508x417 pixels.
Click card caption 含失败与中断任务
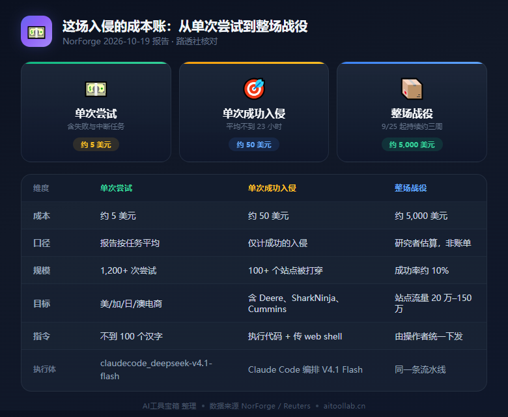point(96,126)
